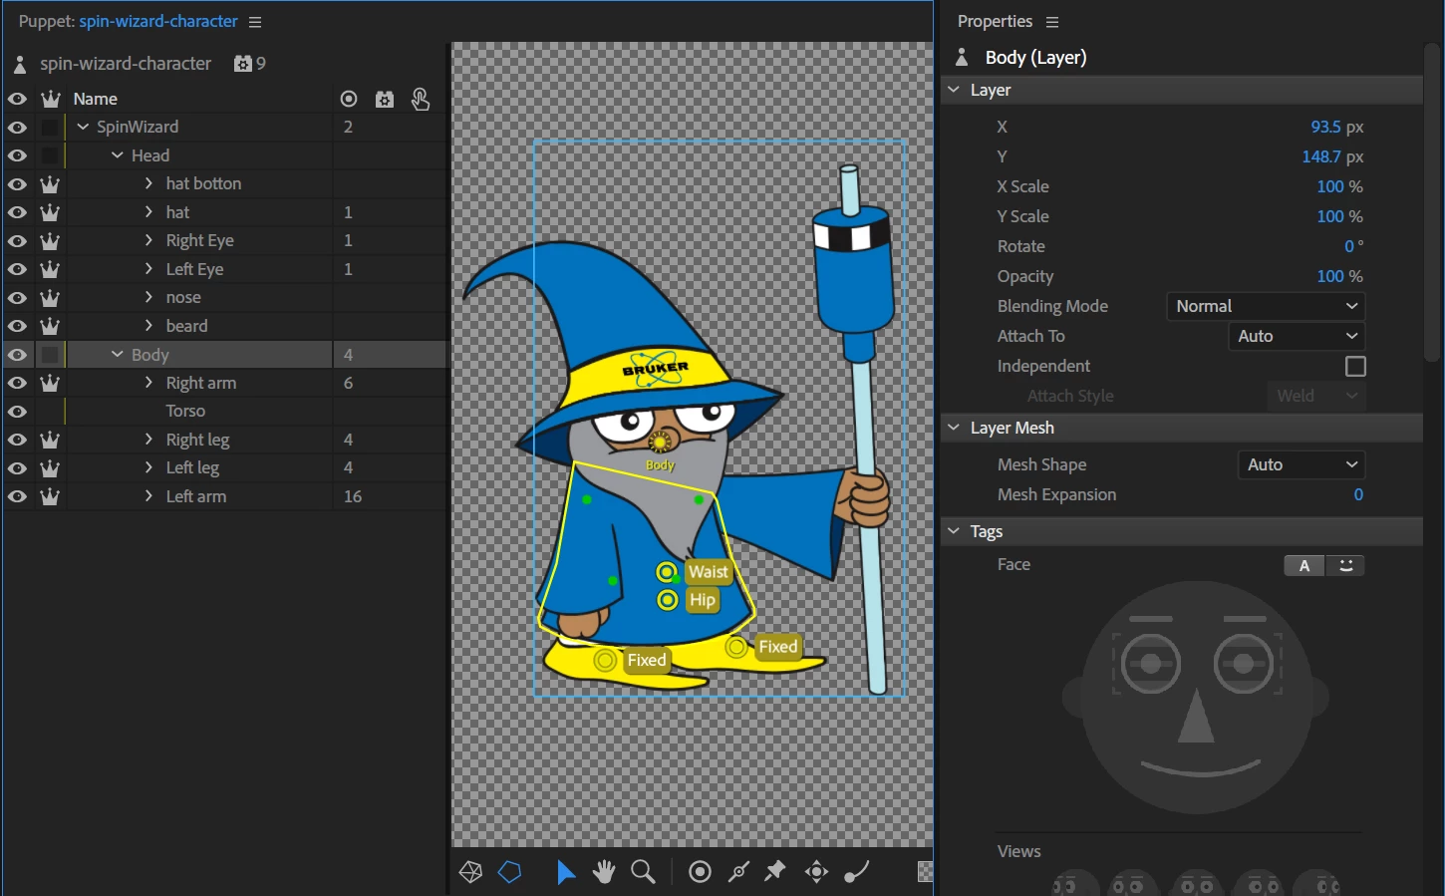The height and width of the screenshot is (896, 1445).
Task: Open the Mesh Shape Auto dropdown
Action: pyautogui.click(x=1301, y=464)
